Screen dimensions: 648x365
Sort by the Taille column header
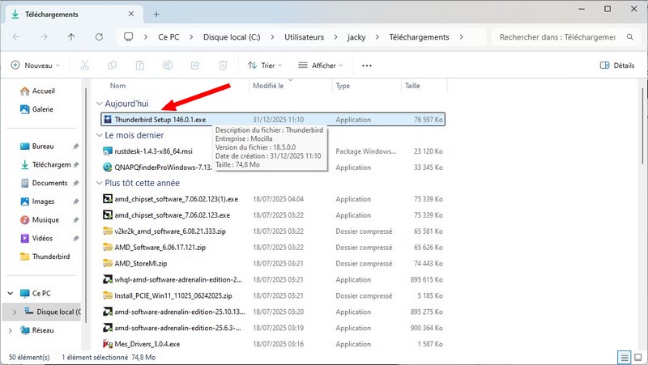pyautogui.click(x=412, y=85)
